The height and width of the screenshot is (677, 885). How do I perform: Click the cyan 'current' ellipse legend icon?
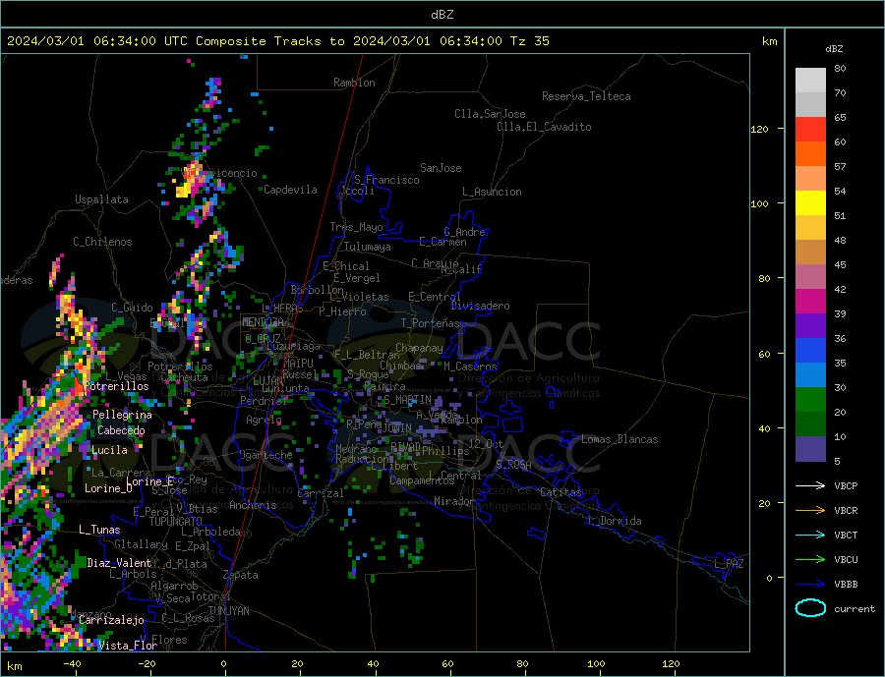[810, 608]
